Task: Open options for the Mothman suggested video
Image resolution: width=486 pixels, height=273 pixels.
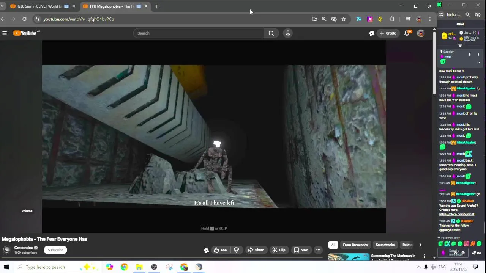Action: (424, 256)
